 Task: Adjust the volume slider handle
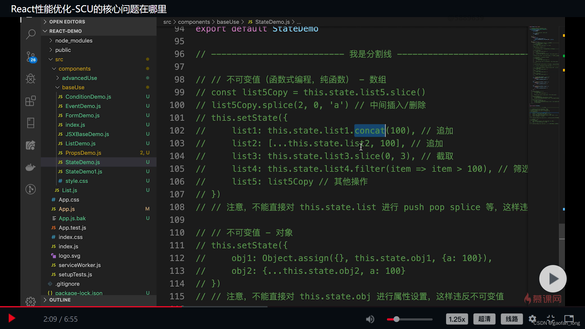[396, 319]
